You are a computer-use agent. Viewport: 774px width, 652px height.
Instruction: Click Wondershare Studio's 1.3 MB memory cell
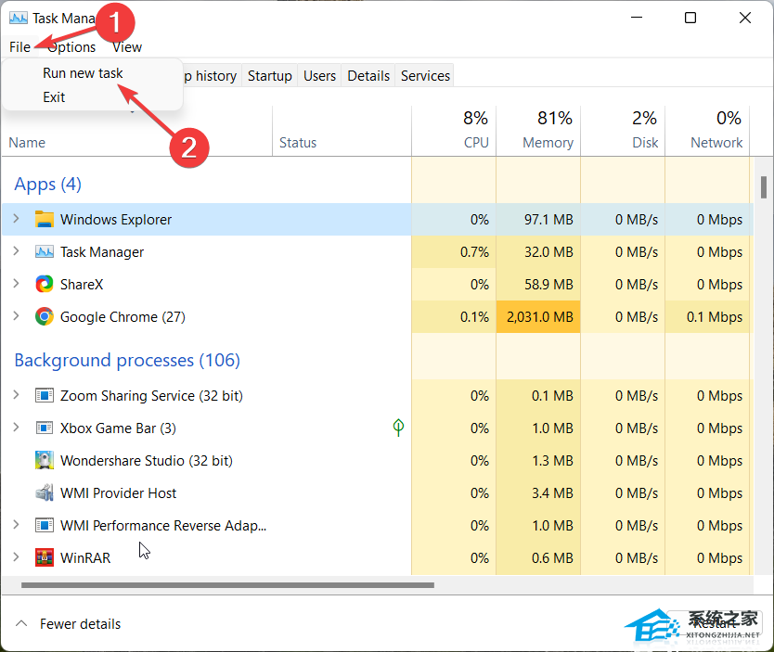(x=538, y=461)
